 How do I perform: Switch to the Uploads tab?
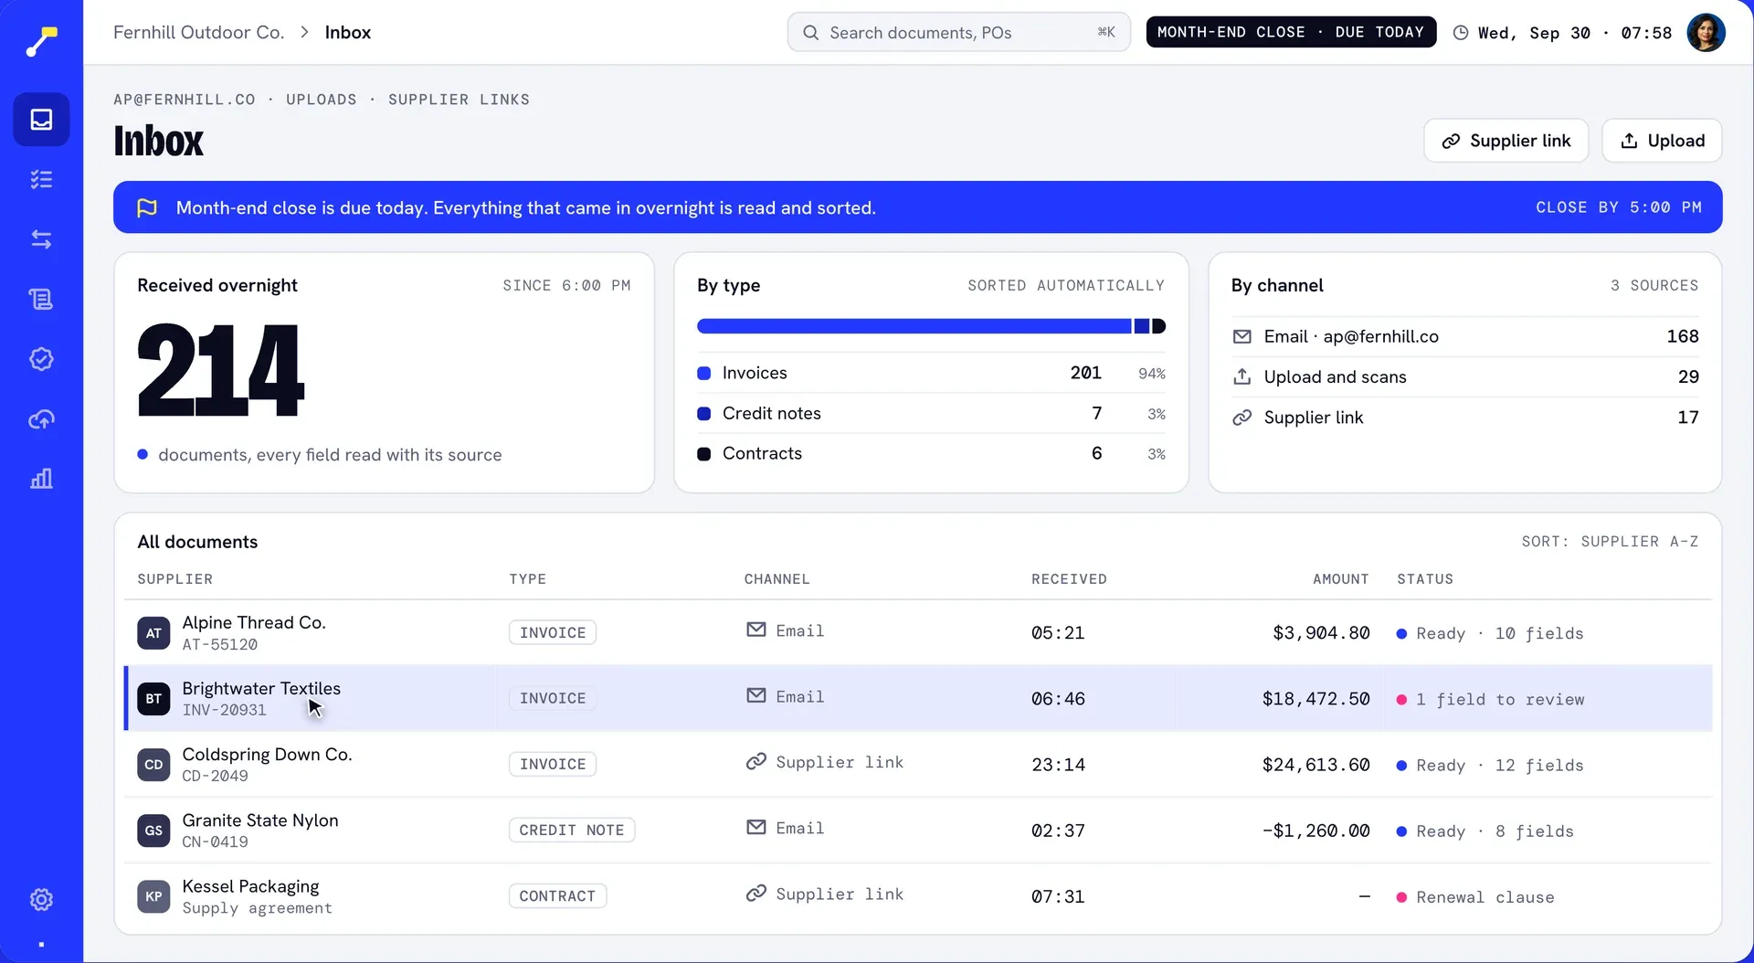(321, 100)
